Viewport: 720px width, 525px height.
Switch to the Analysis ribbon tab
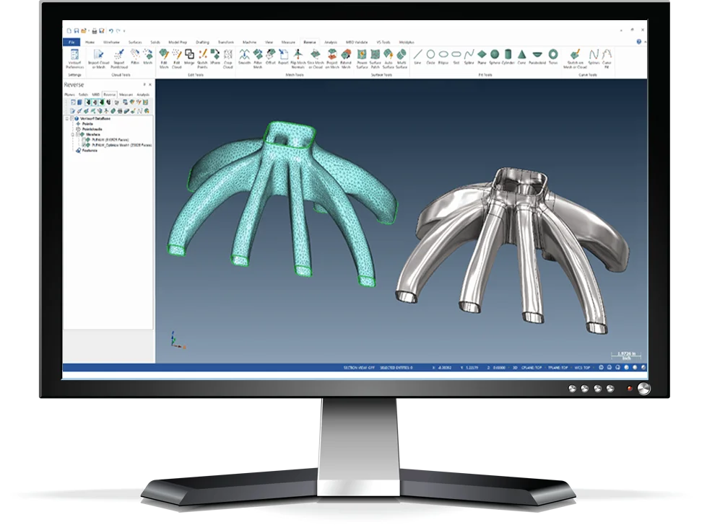click(x=331, y=42)
